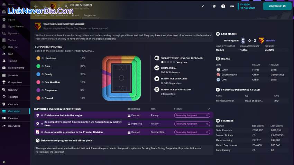294x165 pixels.
Task: Click the help question mark icon
Action: click(223, 6)
